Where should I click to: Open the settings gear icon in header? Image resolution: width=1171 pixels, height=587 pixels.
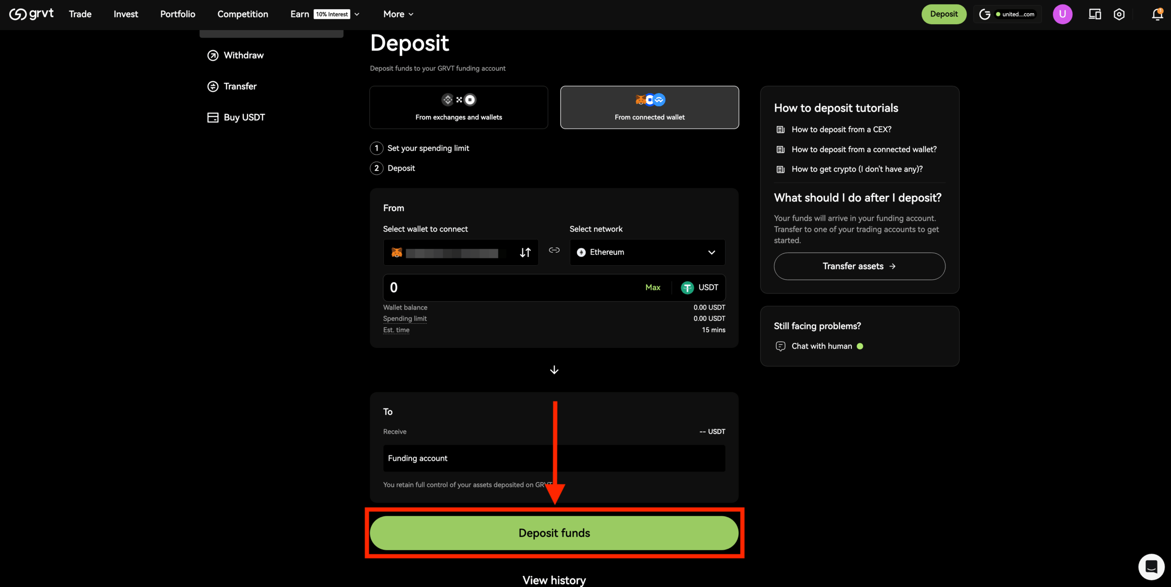pyautogui.click(x=1119, y=14)
